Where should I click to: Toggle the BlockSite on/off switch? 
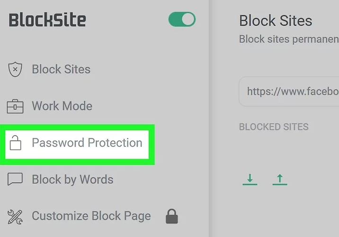pos(182,19)
